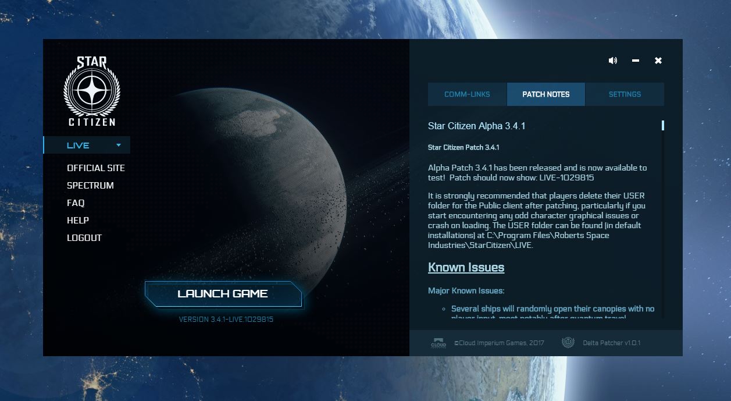Go to Spectrum from the sidebar
The image size is (731, 401).
pos(90,185)
